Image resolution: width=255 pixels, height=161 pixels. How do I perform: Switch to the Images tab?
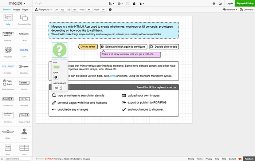point(16,9)
